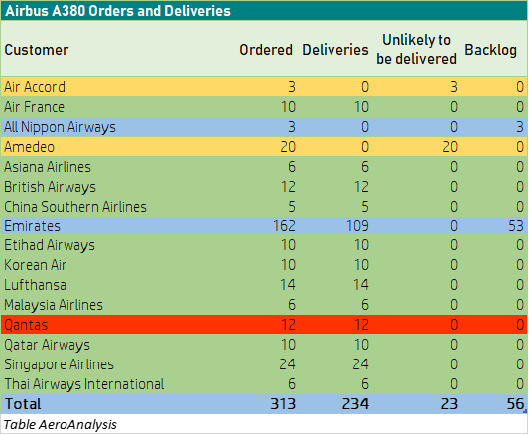Click the 'Lufthansa' customer cell
529x435 pixels.
[35, 285]
